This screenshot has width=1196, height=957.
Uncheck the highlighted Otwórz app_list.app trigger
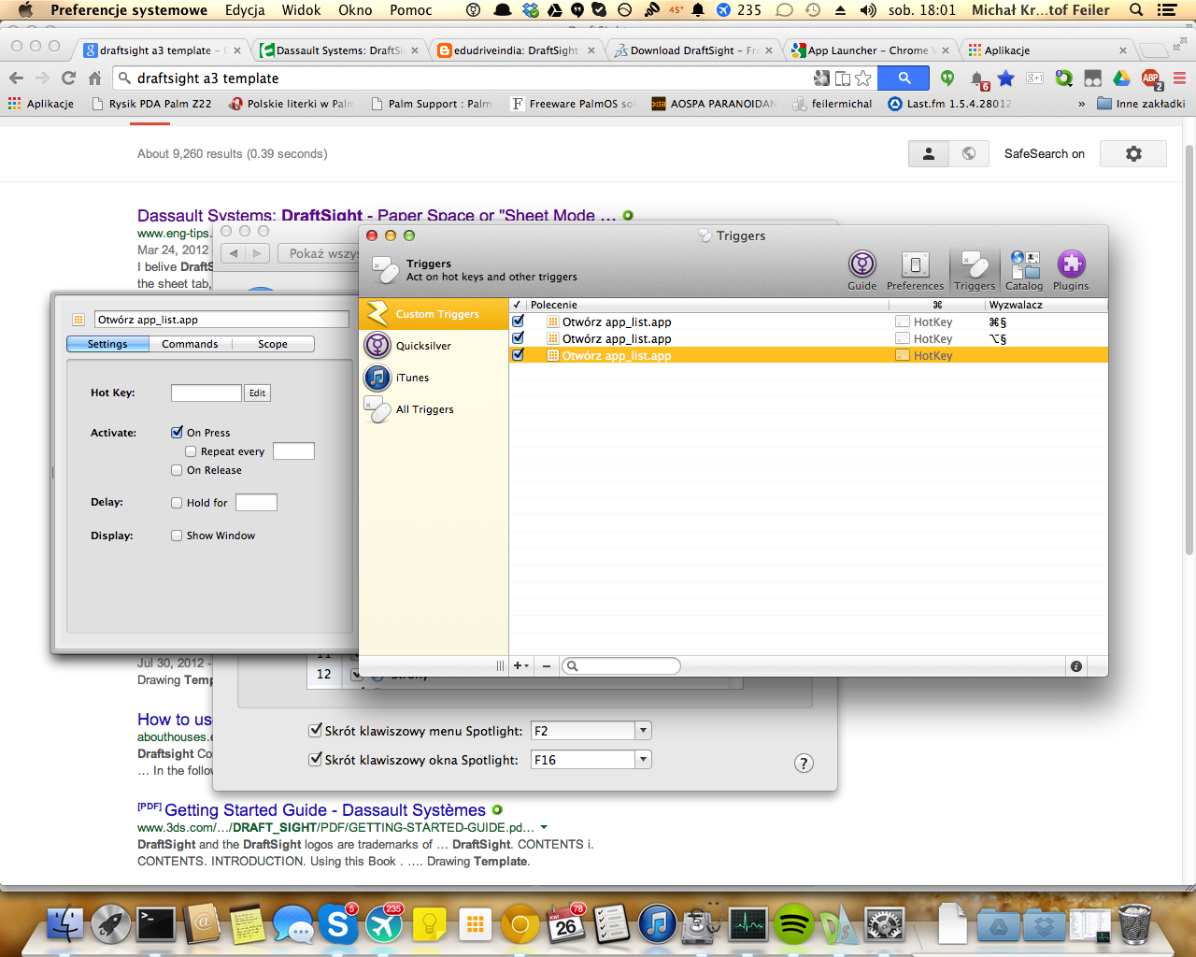point(518,355)
